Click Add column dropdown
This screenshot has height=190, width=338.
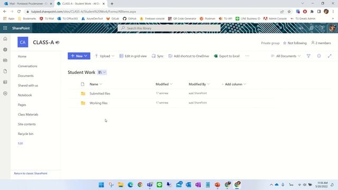[233, 84]
